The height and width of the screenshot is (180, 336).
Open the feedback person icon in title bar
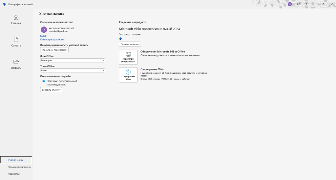pos(298,4)
